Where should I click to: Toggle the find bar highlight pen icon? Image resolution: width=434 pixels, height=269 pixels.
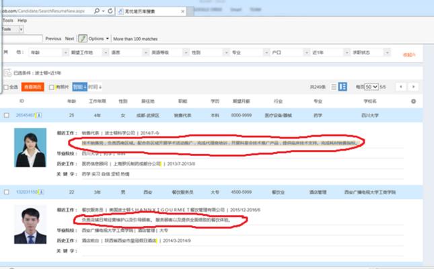click(83, 38)
